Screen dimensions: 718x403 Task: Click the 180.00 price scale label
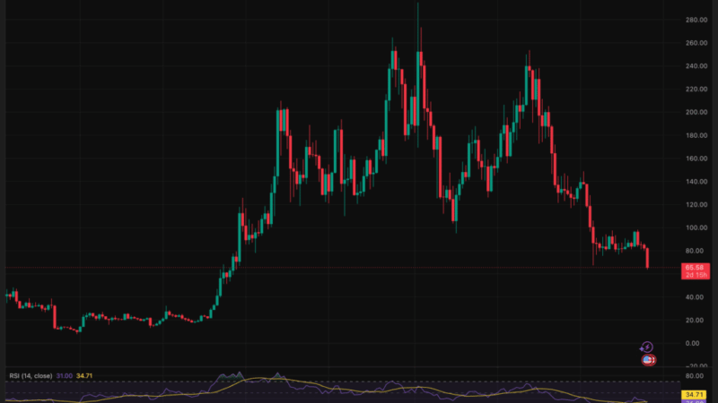point(696,135)
